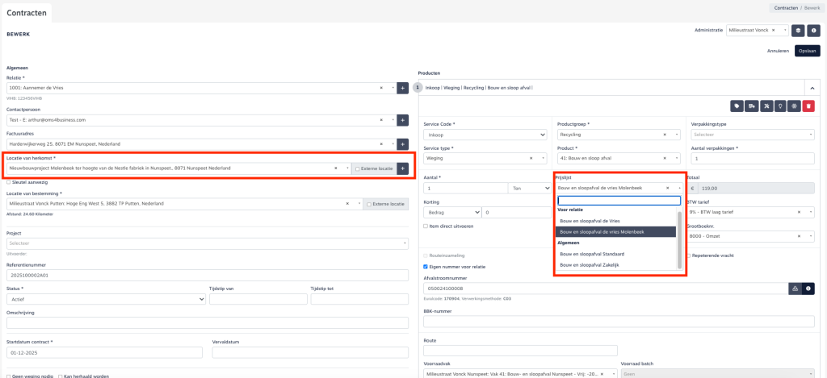Add new Contactpersoon using plus icon

pyautogui.click(x=402, y=120)
